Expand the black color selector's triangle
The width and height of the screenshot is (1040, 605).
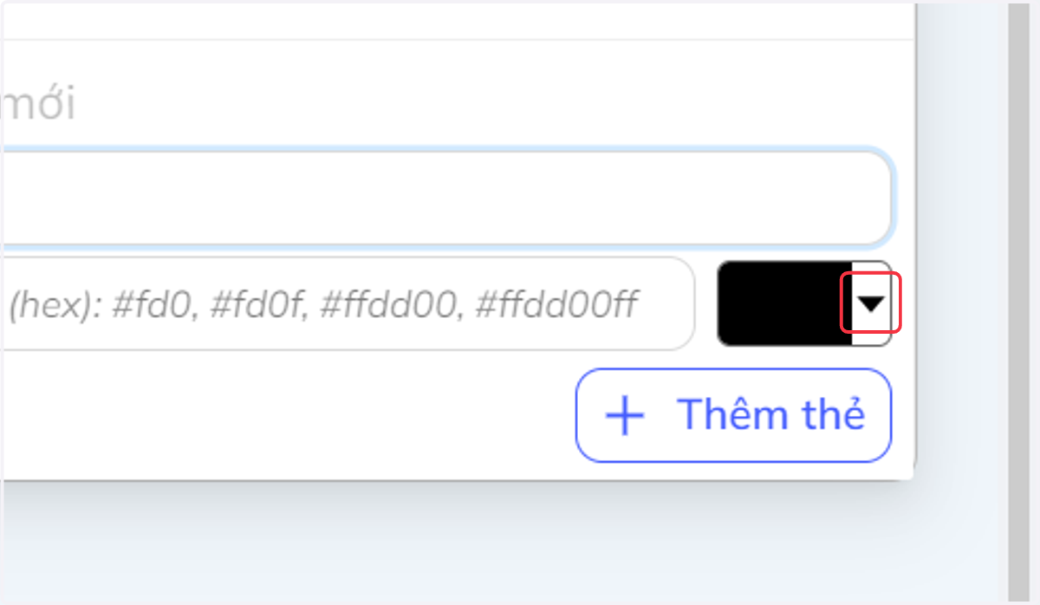pyautogui.click(x=871, y=302)
